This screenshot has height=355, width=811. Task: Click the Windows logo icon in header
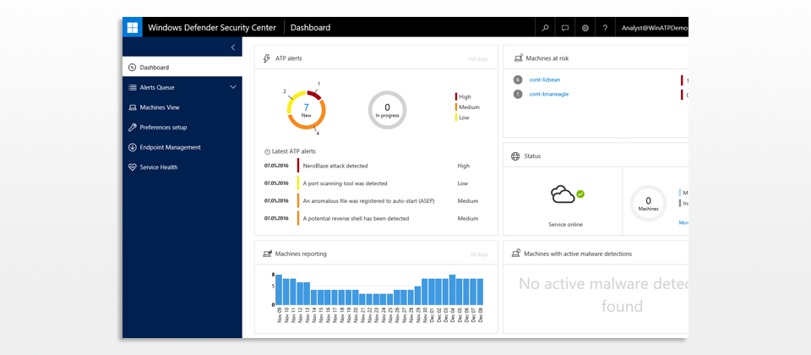tap(133, 27)
